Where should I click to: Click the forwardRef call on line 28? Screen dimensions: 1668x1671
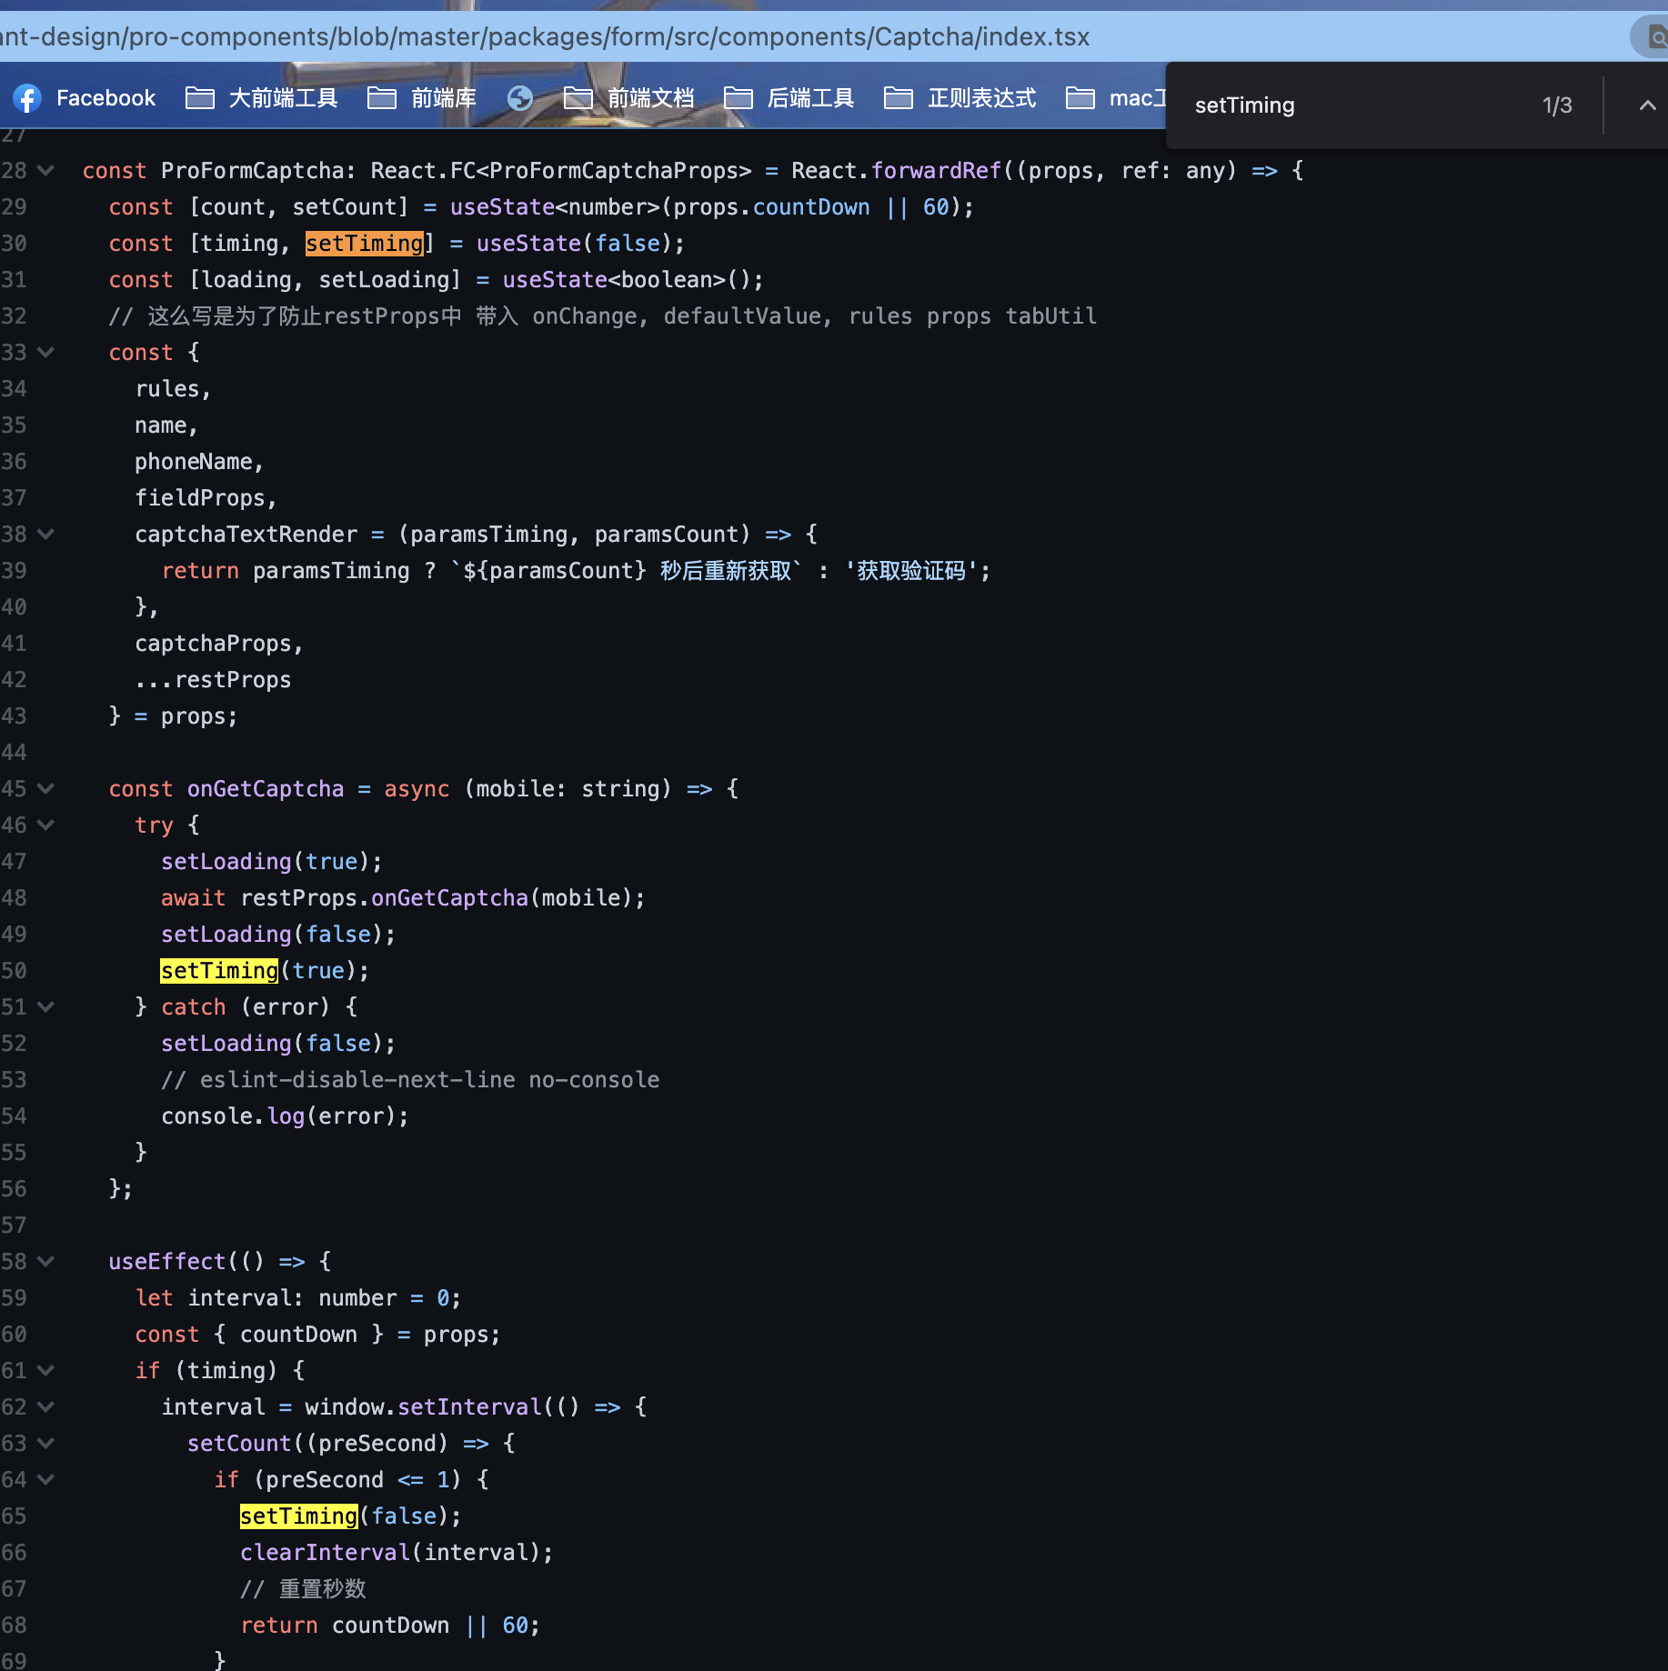[x=936, y=171]
